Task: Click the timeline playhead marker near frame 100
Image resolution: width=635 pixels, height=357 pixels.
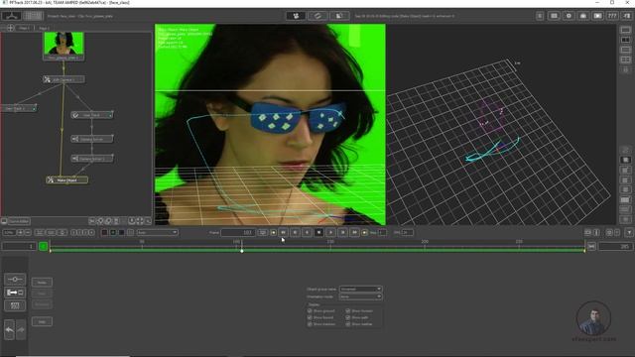Action: 242,251
